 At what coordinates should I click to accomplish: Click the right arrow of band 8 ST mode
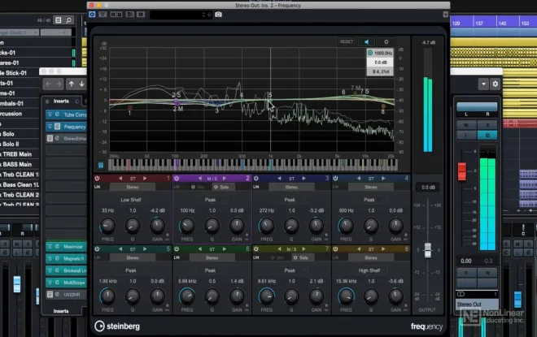pyautogui.click(x=383, y=249)
